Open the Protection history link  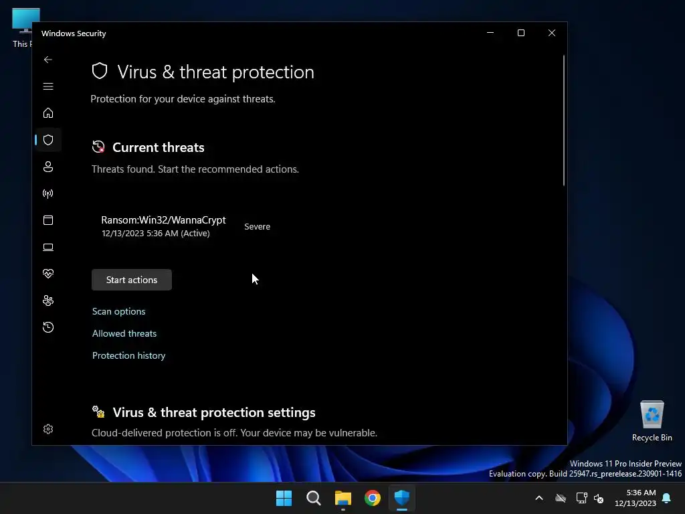pos(129,355)
